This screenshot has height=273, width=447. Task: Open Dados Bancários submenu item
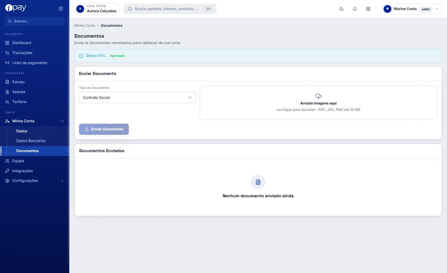tap(38, 141)
